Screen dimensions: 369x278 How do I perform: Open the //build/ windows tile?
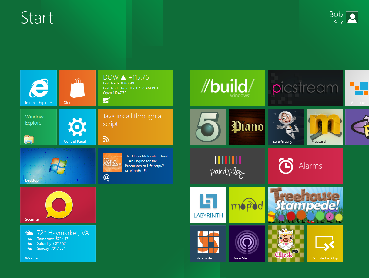tap(228, 88)
